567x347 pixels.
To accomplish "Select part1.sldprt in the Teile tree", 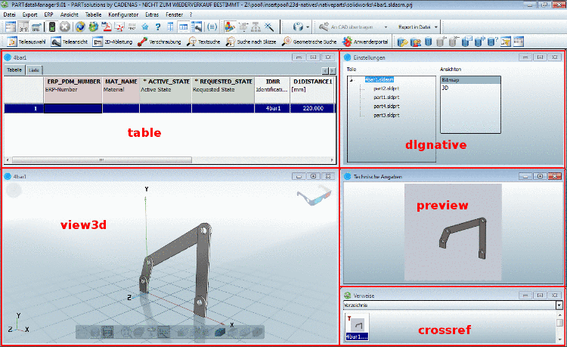I will pyautogui.click(x=386, y=98).
